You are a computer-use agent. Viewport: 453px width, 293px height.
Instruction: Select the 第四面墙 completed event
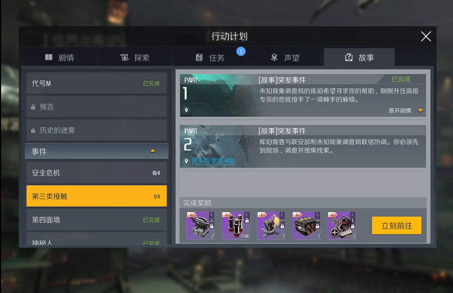96,220
